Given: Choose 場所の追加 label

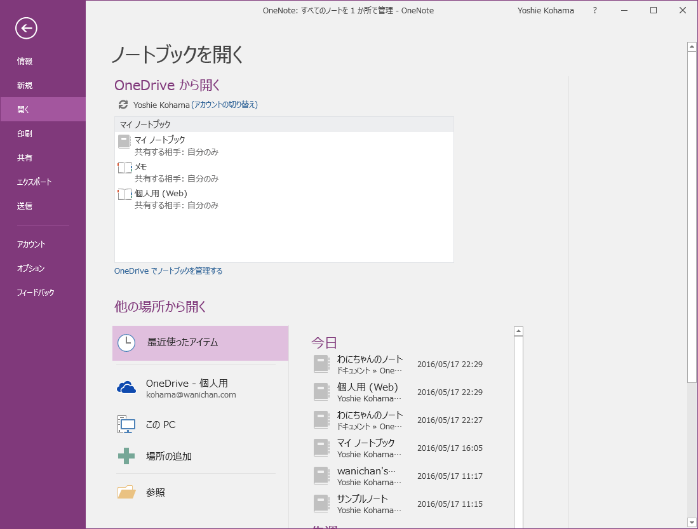Looking at the screenshot, I should pos(169,457).
